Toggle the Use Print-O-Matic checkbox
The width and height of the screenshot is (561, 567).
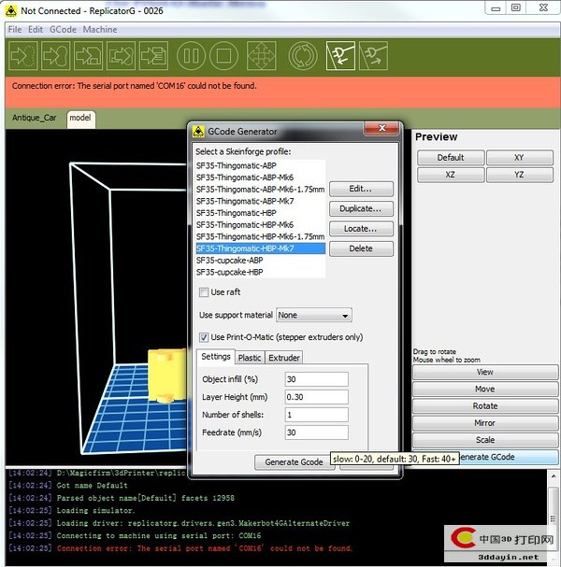click(x=204, y=337)
